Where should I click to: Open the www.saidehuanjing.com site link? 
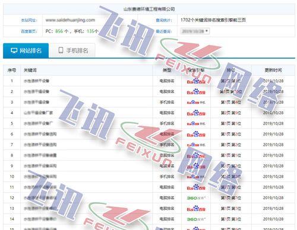point(70,20)
